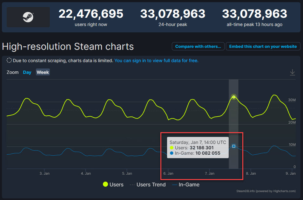Switch chart zoom to Day
303x200 pixels.
[27, 72]
